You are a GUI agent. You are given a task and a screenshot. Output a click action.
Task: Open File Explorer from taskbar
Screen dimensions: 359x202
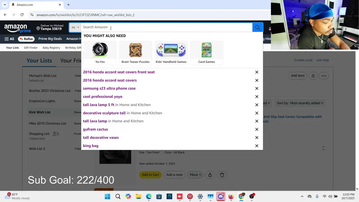(138, 196)
